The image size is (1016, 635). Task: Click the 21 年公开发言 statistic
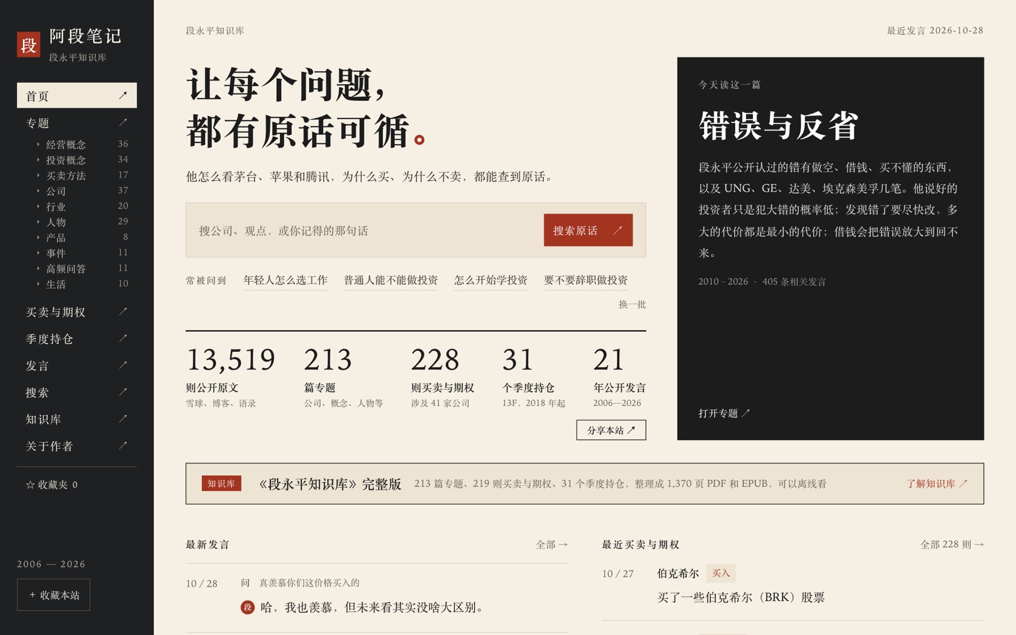click(x=619, y=376)
